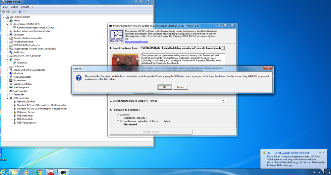Screen dimensions: 331x175
Task: Open Google Chrome from the taskbar
Action: 39,172
